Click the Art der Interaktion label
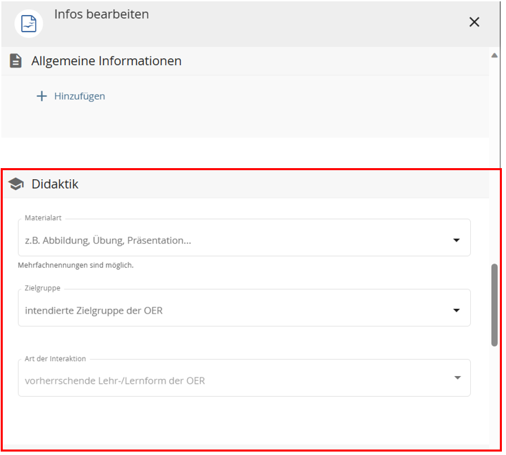 coord(56,358)
